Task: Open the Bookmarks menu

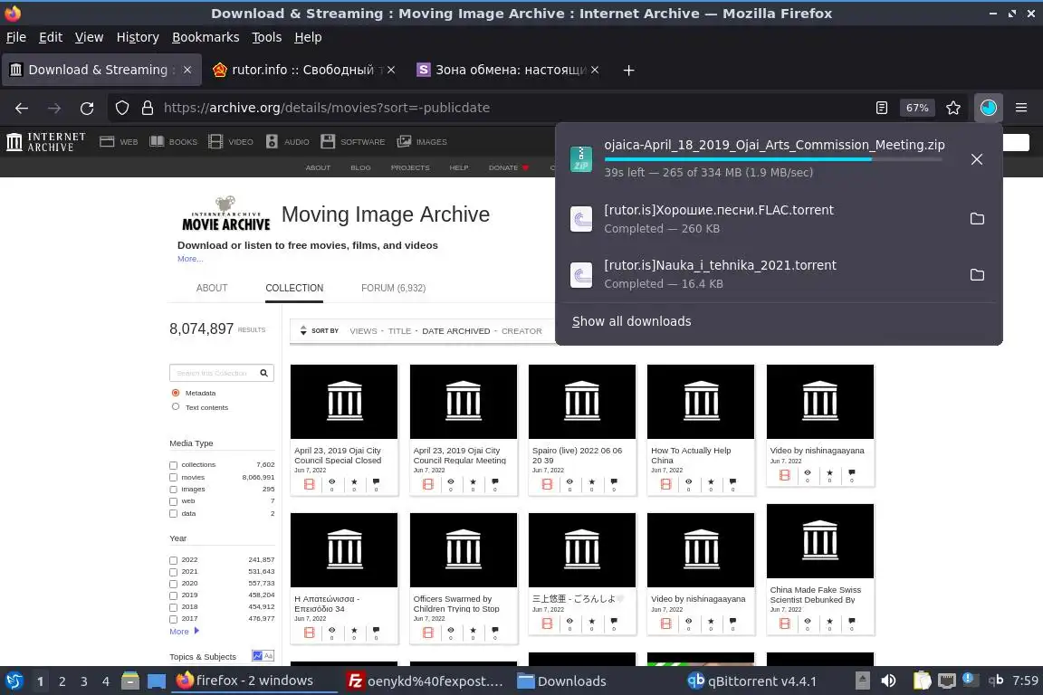Action: coord(206,37)
